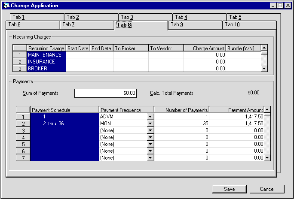
Task: Click the Bundle (Y/N) column header
Action: point(243,48)
